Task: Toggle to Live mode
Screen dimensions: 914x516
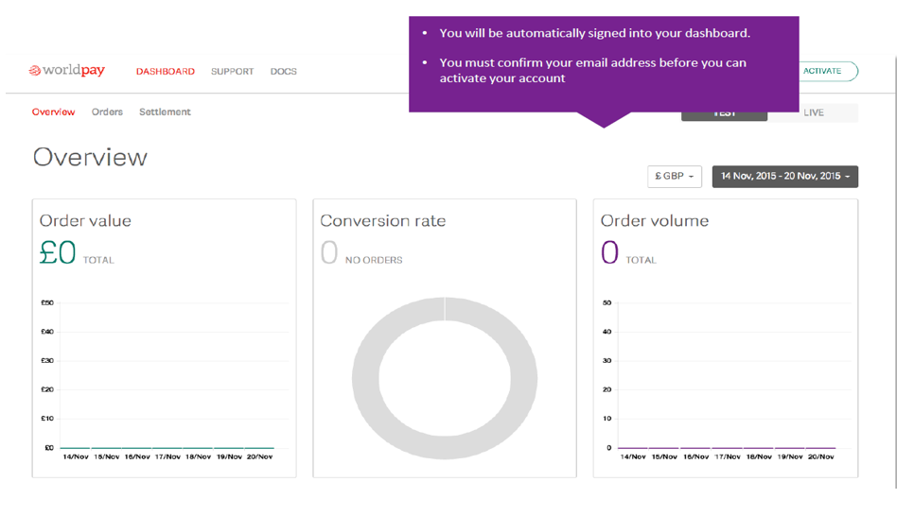Action: coord(813,113)
